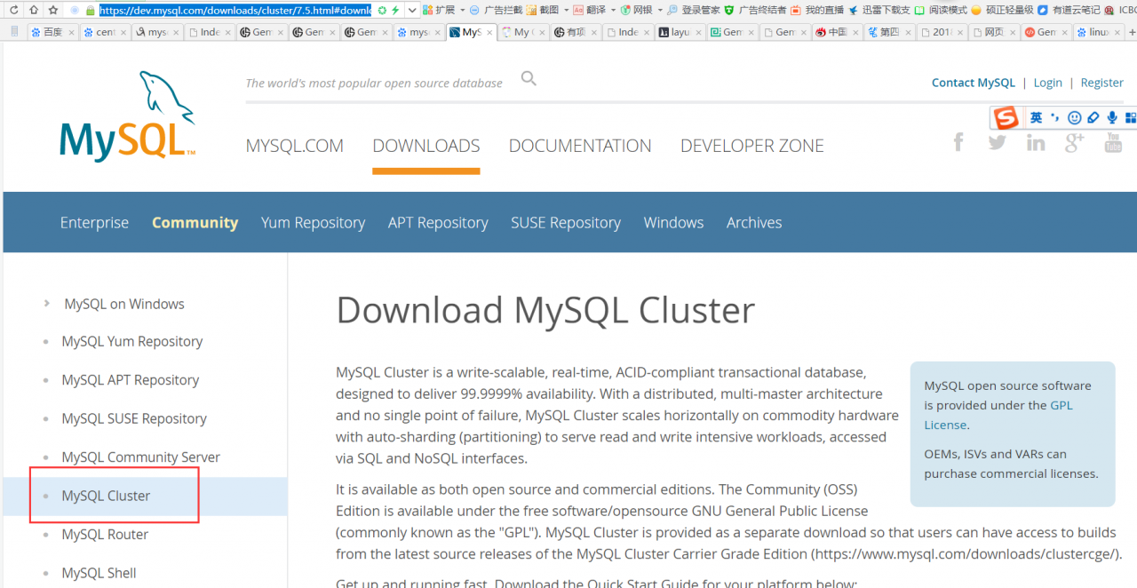Click the Twitter bird icon in the header
This screenshot has height=588, width=1137.
pos(997,142)
